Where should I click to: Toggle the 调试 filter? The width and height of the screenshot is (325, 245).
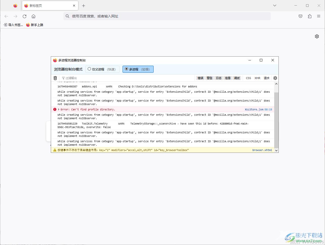237,78
